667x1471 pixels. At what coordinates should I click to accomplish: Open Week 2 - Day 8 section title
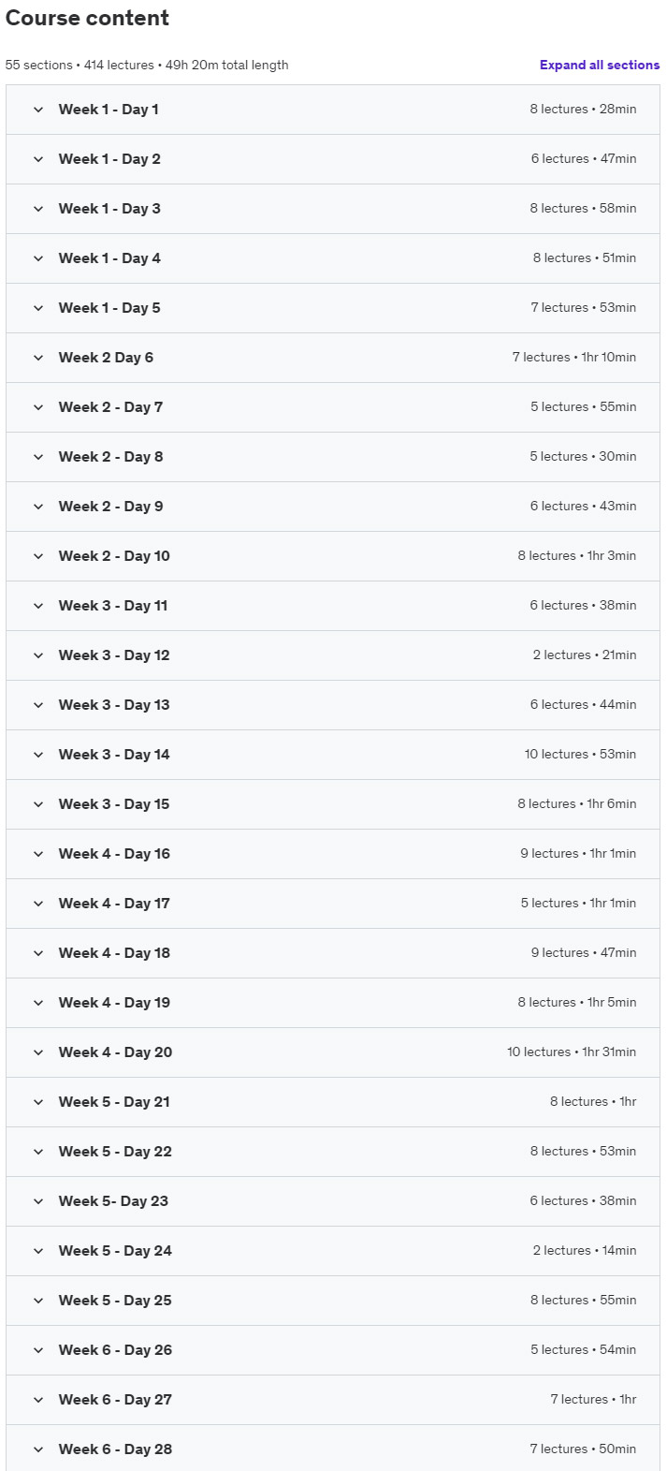click(x=110, y=457)
